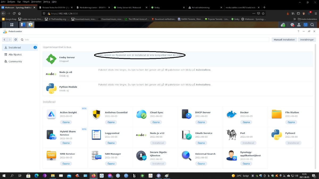The image size is (319, 179).
Task: Click the weather 24°C Soligt widget
Action: tap(241, 176)
